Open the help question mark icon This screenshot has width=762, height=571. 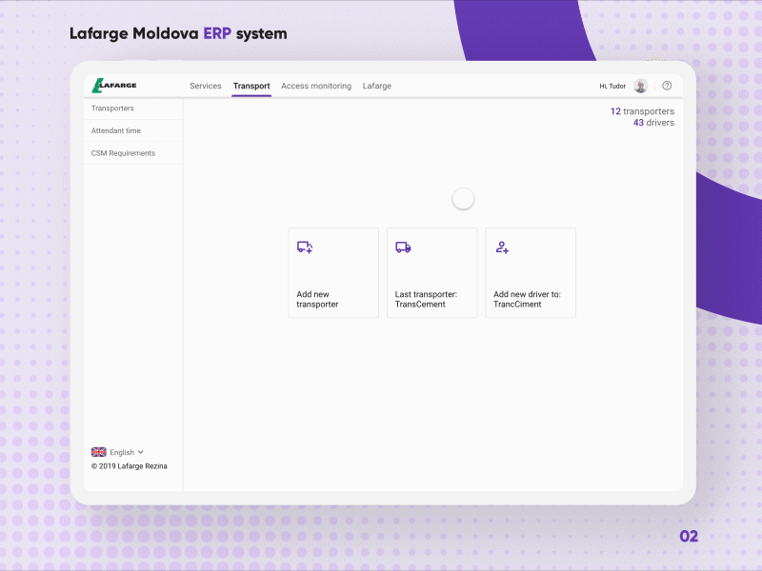coord(667,85)
